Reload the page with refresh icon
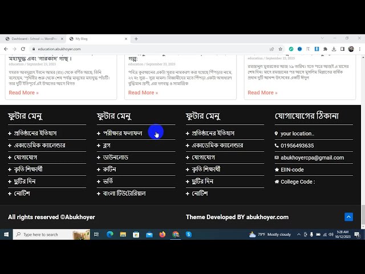The width and height of the screenshot is (365, 274). tap(23, 49)
